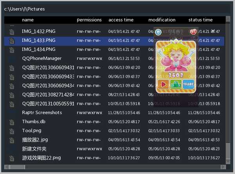Click the horizontal scrollbar left arrow
Image resolution: width=235 pixels, height=174 pixels.
pos(7,167)
